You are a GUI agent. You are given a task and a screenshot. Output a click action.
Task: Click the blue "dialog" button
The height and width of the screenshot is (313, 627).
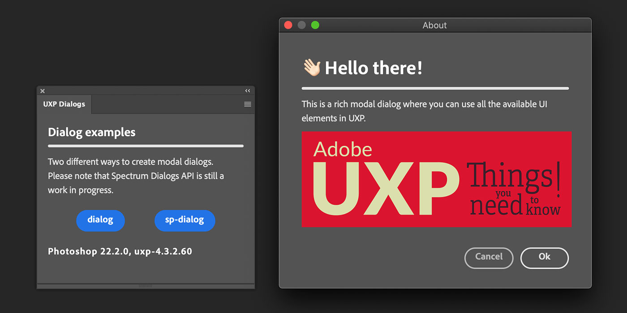(x=100, y=220)
